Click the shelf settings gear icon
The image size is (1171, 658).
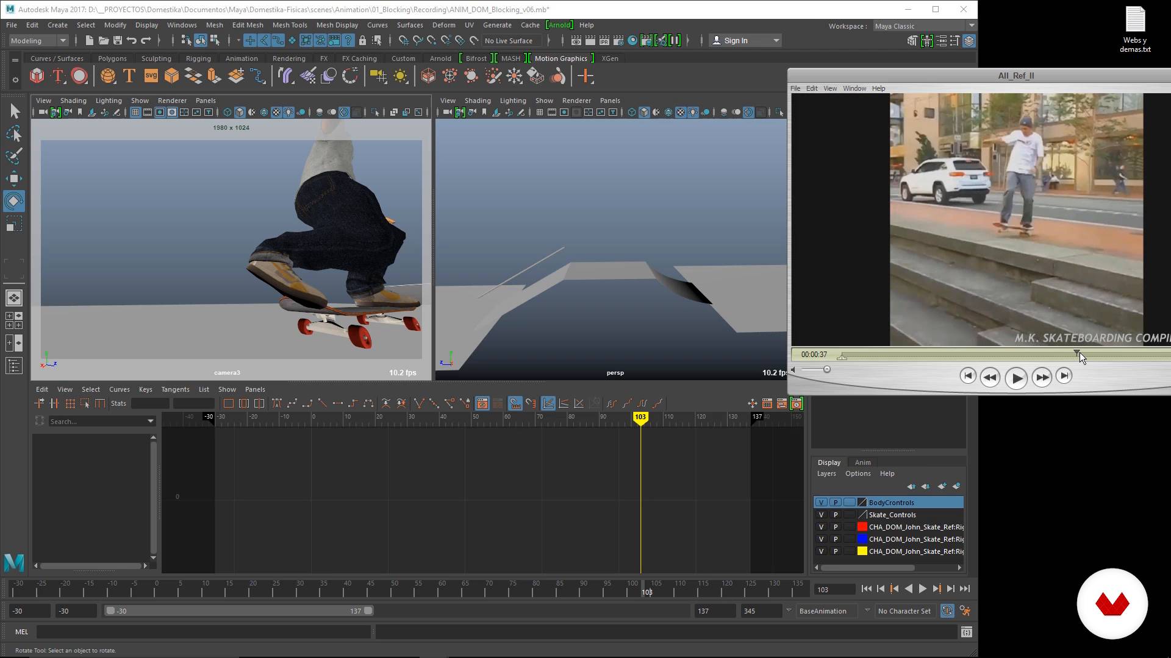click(15, 79)
